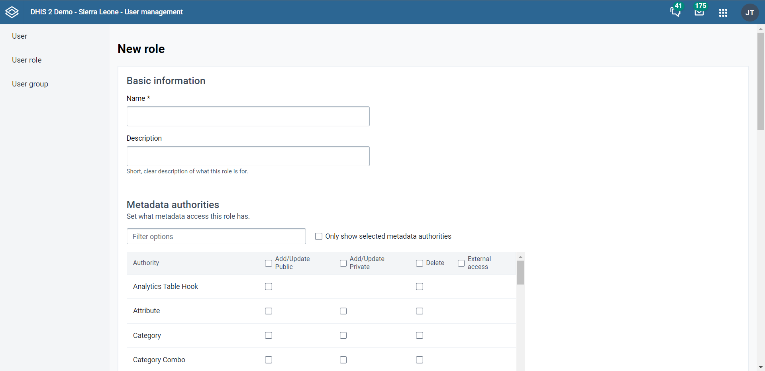Image resolution: width=765 pixels, height=371 pixels.
Task: Click the Description input field
Action: pyautogui.click(x=248, y=156)
